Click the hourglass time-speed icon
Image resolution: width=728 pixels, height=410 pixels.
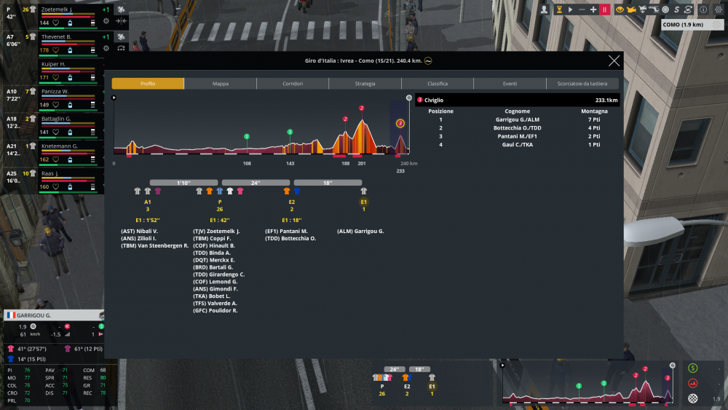pos(559,9)
